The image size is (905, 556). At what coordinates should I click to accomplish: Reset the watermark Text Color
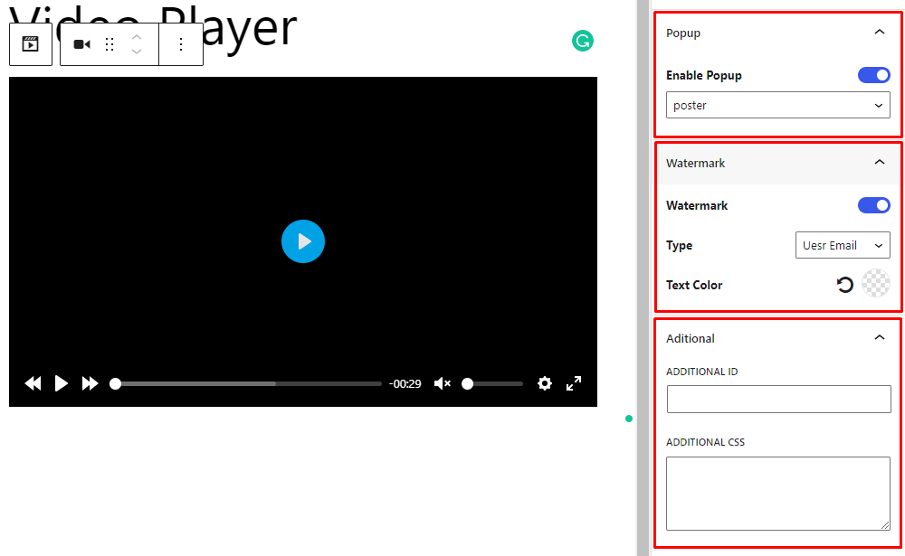[844, 284]
